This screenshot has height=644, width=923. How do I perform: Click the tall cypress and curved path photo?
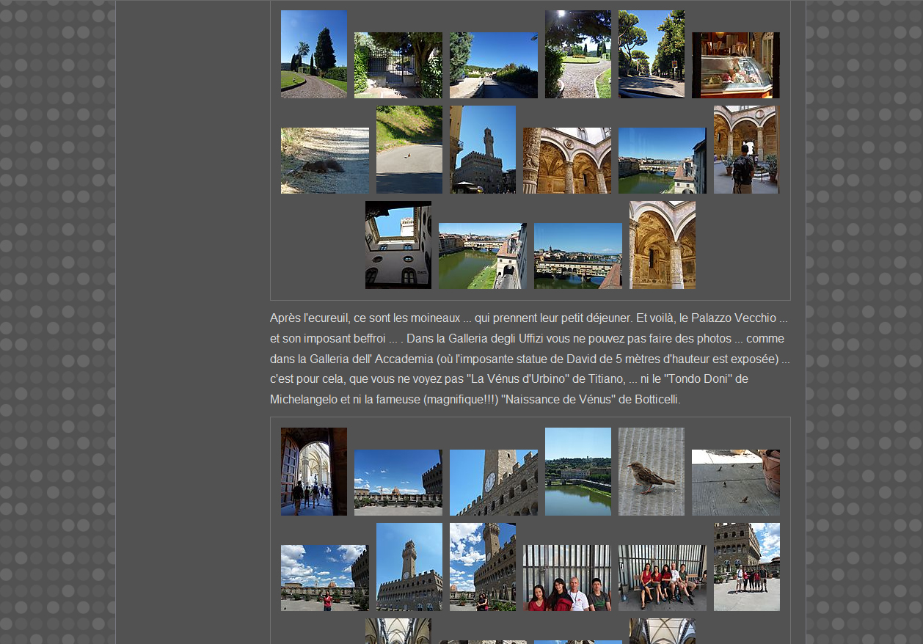[313, 54]
